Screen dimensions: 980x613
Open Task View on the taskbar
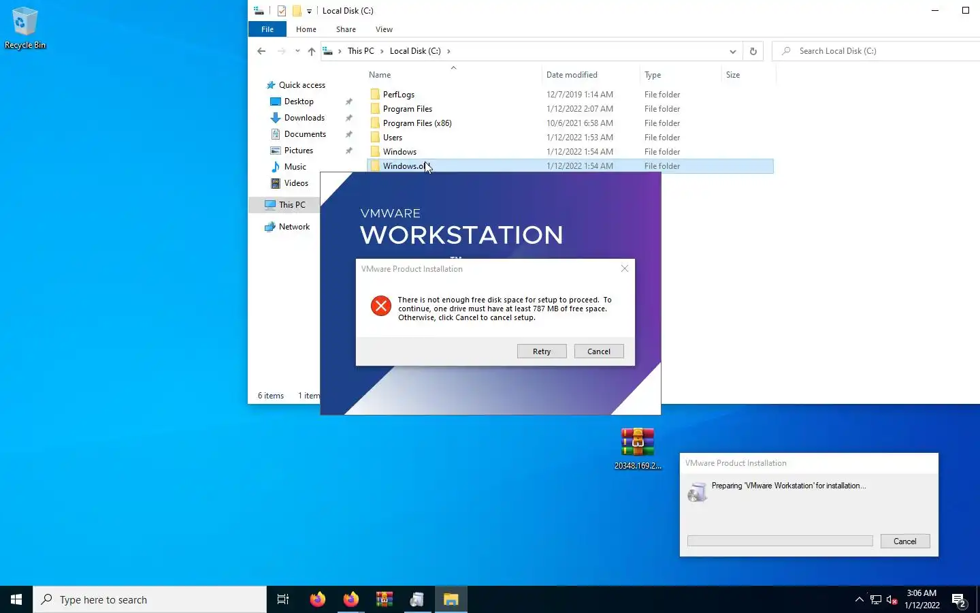point(283,599)
